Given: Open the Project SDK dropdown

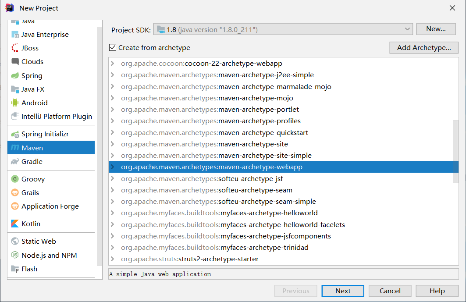Looking at the screenshot, I should [407, 29].
